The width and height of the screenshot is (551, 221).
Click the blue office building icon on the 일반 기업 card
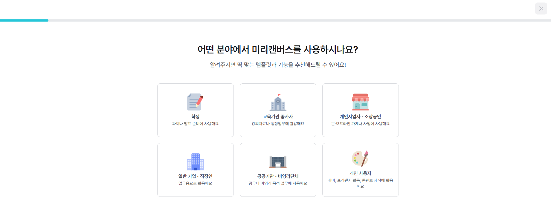(195, 162)
